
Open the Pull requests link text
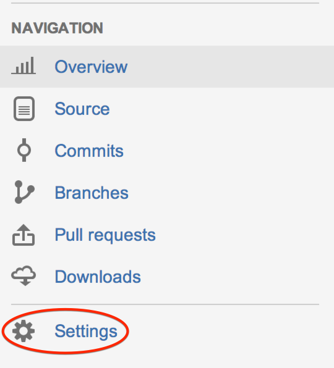(105, 235)
